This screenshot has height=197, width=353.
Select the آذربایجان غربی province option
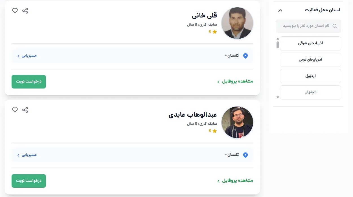(310, 60)
